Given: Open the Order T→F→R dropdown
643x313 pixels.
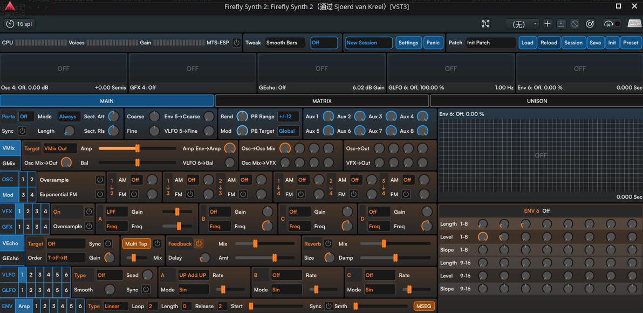Looking at the screenshot, I should click(66, 258).
